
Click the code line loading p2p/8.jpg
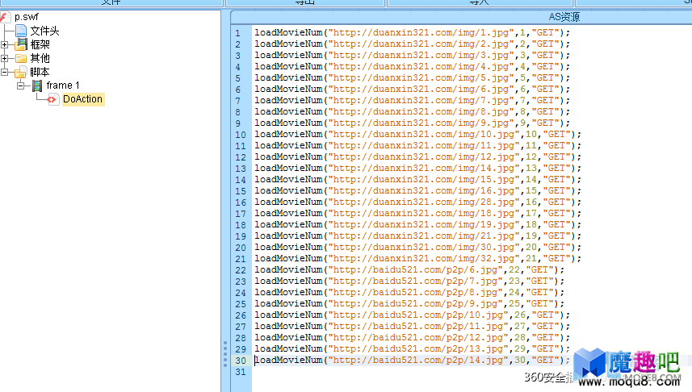tap(409, 292)
